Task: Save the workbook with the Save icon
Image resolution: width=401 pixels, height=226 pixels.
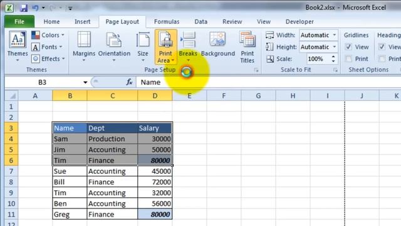Action: click(24, 8)
